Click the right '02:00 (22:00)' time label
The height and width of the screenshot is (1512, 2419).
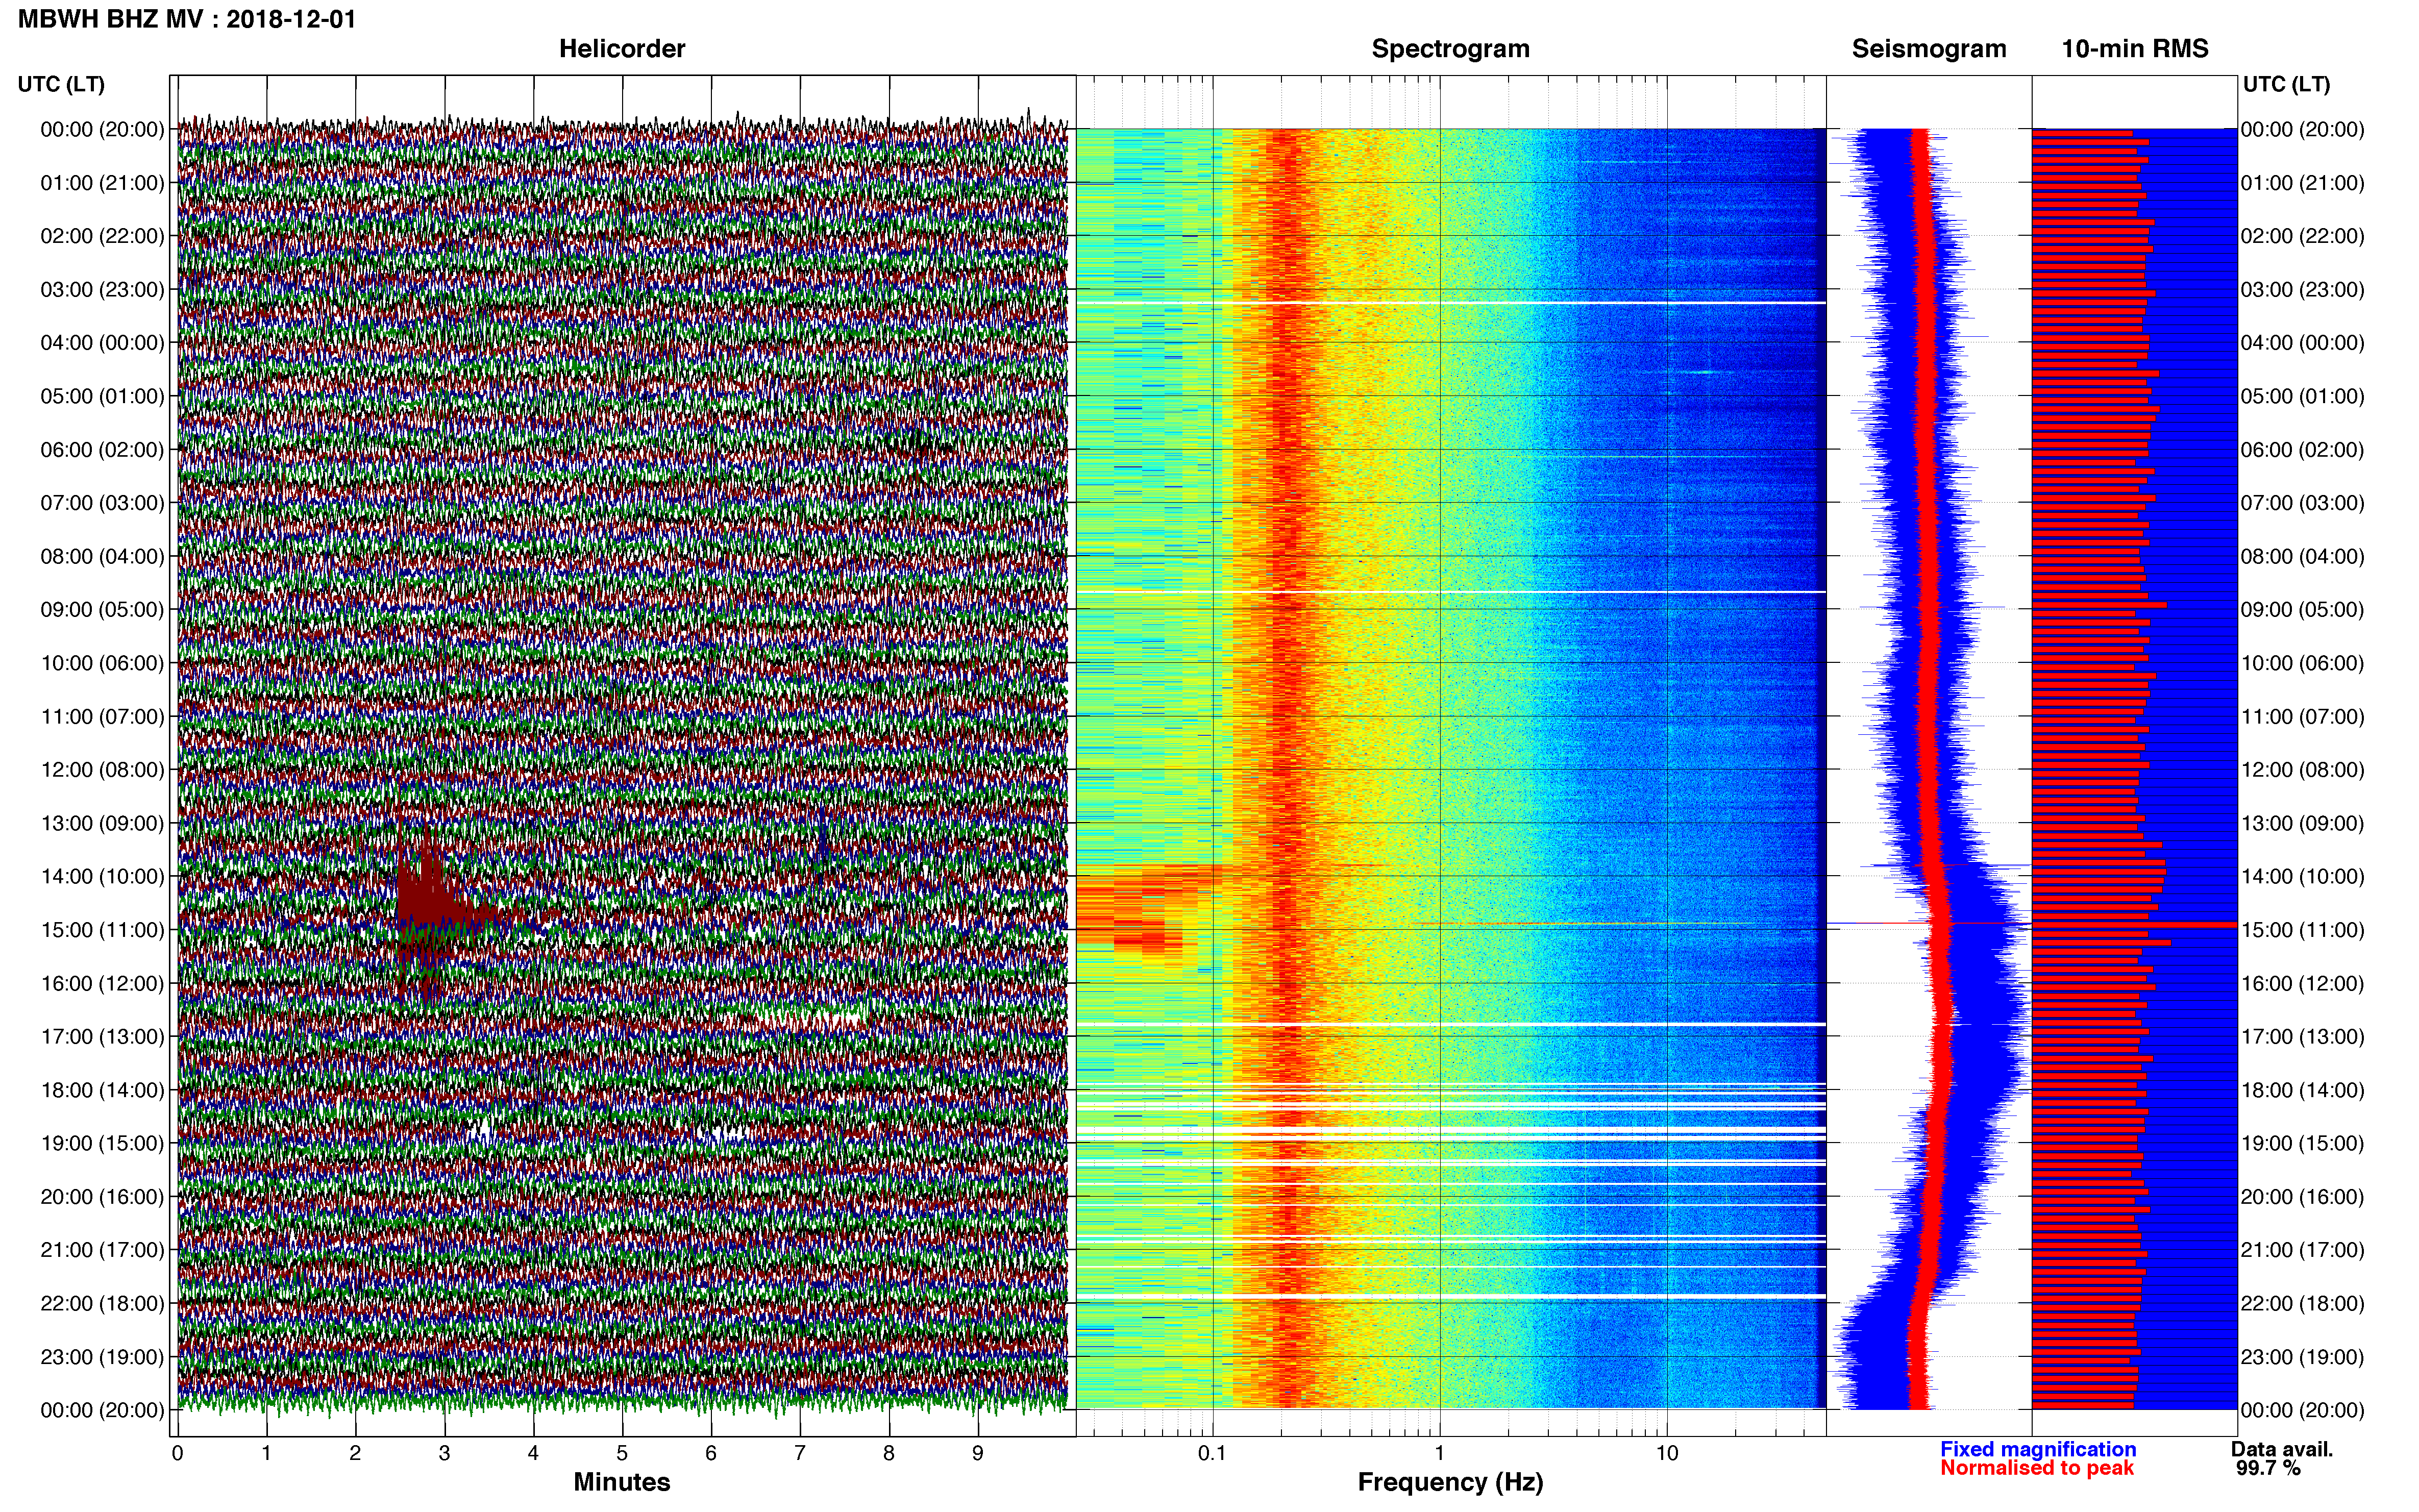tap(2303, 236)
